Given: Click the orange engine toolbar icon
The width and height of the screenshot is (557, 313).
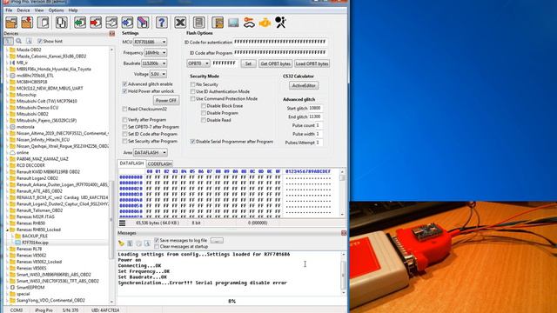Looking at the screenshot, I should coord(265,23).
